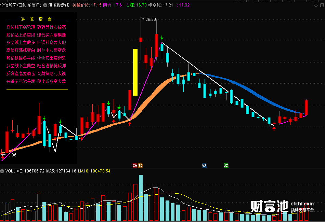
Task: Click the green sell arrow near 26.20 peak
Action: 162,38
